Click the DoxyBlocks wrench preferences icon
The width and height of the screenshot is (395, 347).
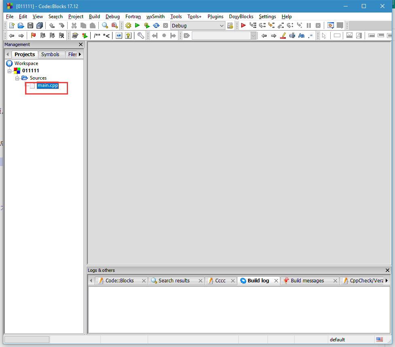tap(140, 36)
